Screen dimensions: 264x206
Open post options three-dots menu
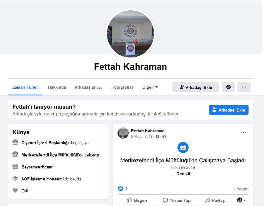click(243, 132)
